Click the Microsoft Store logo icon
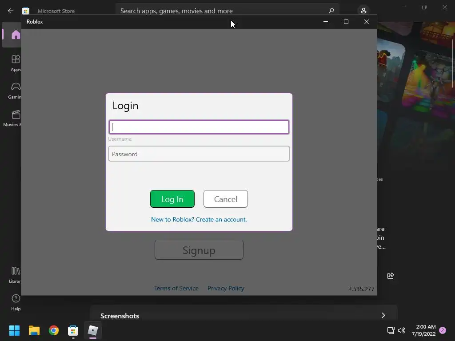Screen dimensions: 455x341 click(x=25, y=11)
